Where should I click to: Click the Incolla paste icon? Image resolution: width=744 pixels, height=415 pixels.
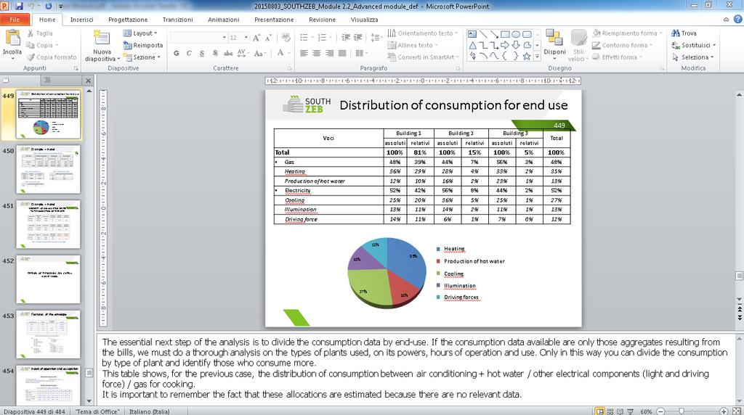[12, 38]
